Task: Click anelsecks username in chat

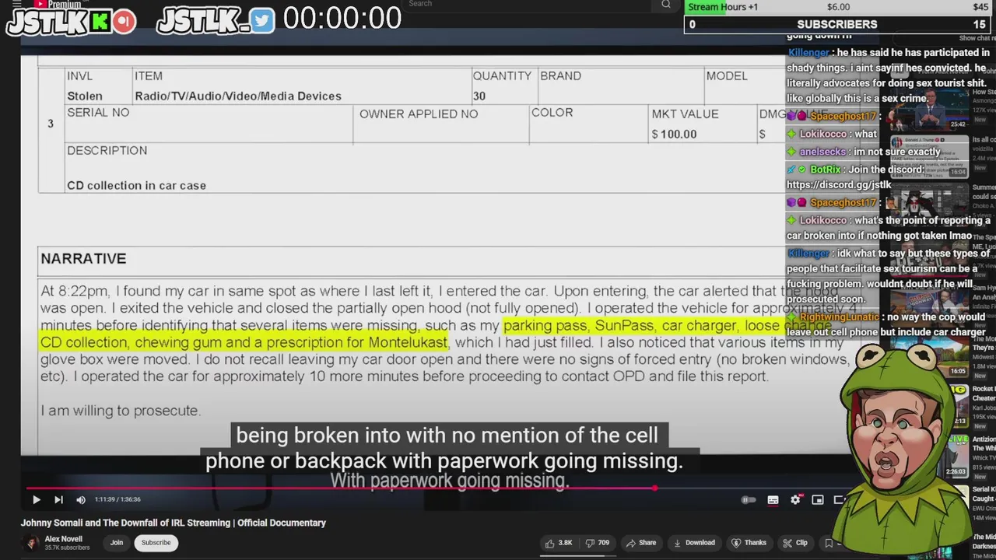Action: pos(822,152)
